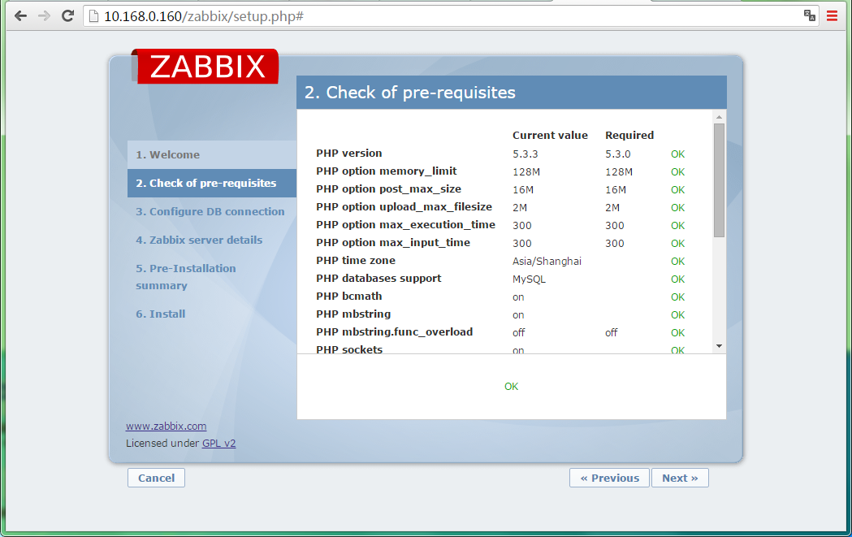Go back with the browser back arrow
852x537 pixels.
click(20, 16)
